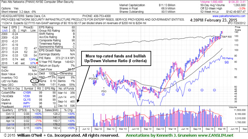Click the 11,500,000 volume scale label
The height and width of the screenshot is (139, 248).
pos(240,110)
